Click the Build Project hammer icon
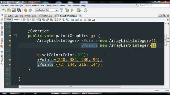Screen dimensions: 170x95 [62, 10]
